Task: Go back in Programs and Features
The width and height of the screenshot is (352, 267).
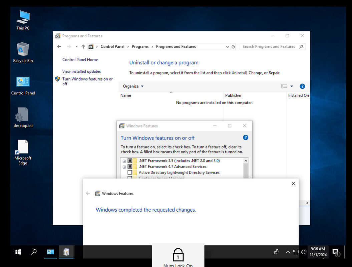Action: (x=59, y=46)
